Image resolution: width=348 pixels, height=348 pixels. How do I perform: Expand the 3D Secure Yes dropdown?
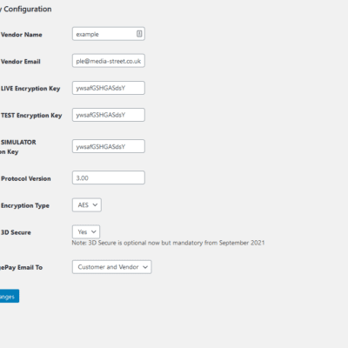coord(86,231)
